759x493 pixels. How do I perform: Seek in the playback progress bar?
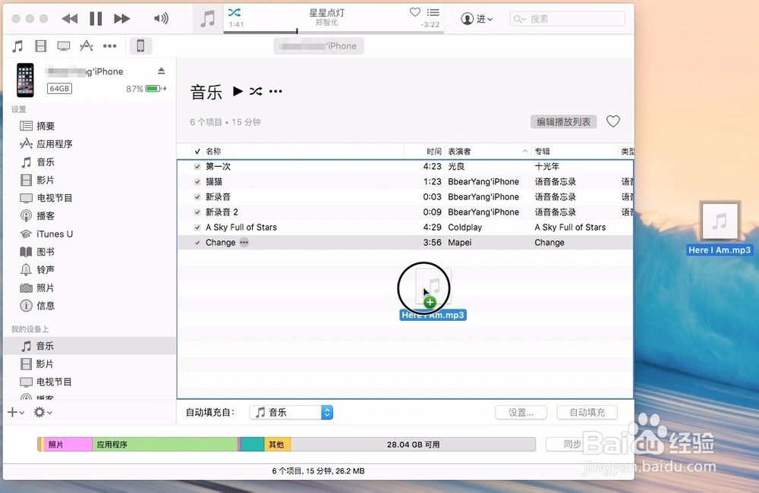click(333, 32)
